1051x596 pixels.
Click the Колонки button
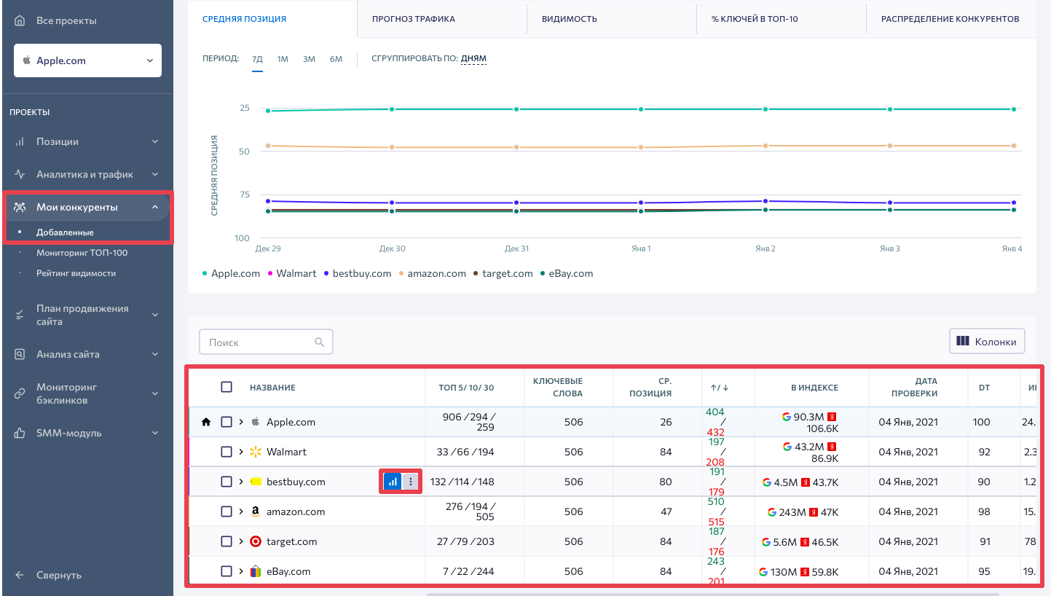click(x=987, y=341)
